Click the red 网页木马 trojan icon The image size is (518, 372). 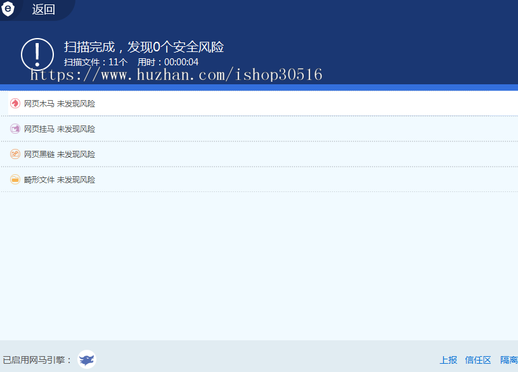coord(15,104)
